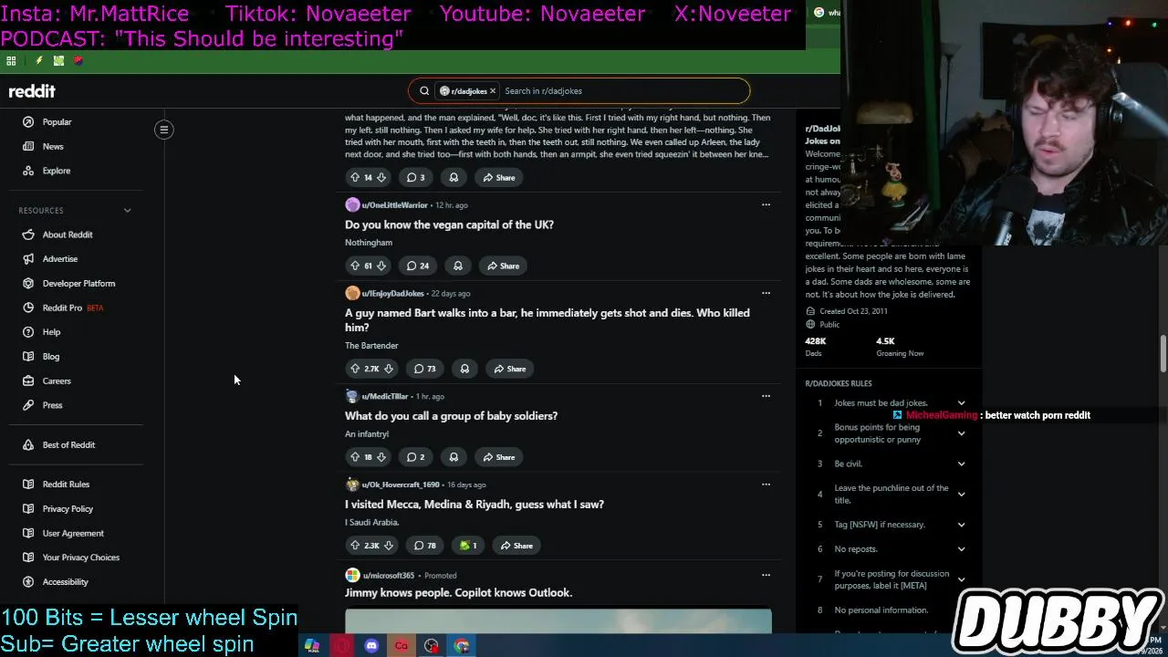This screenshot has height=657, width=1168.
Task: Open 2 comments on baby soldiers post
Action: coord(415,457)
